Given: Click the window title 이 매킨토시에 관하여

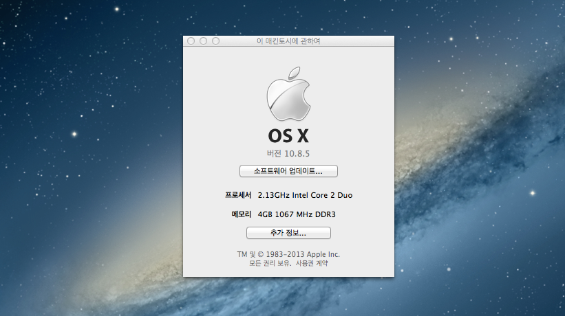Looking at the screenshot, I should tap(288, 41).
